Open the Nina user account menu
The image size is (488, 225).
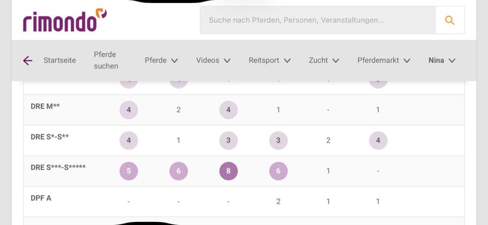click(442, 60)
